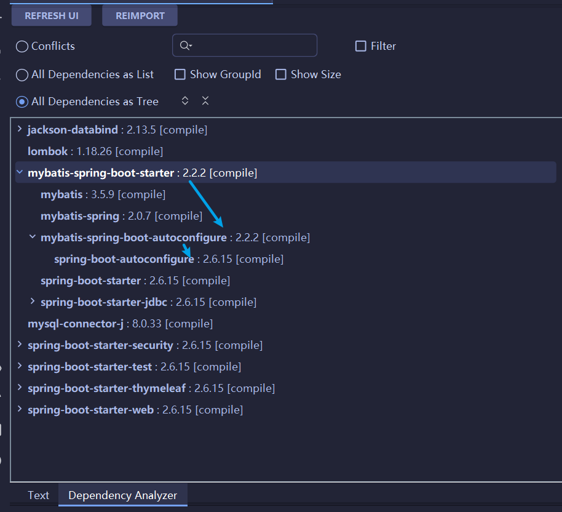Select All Dependencies as List option
The image size is (562, 512).
point(22,74)
